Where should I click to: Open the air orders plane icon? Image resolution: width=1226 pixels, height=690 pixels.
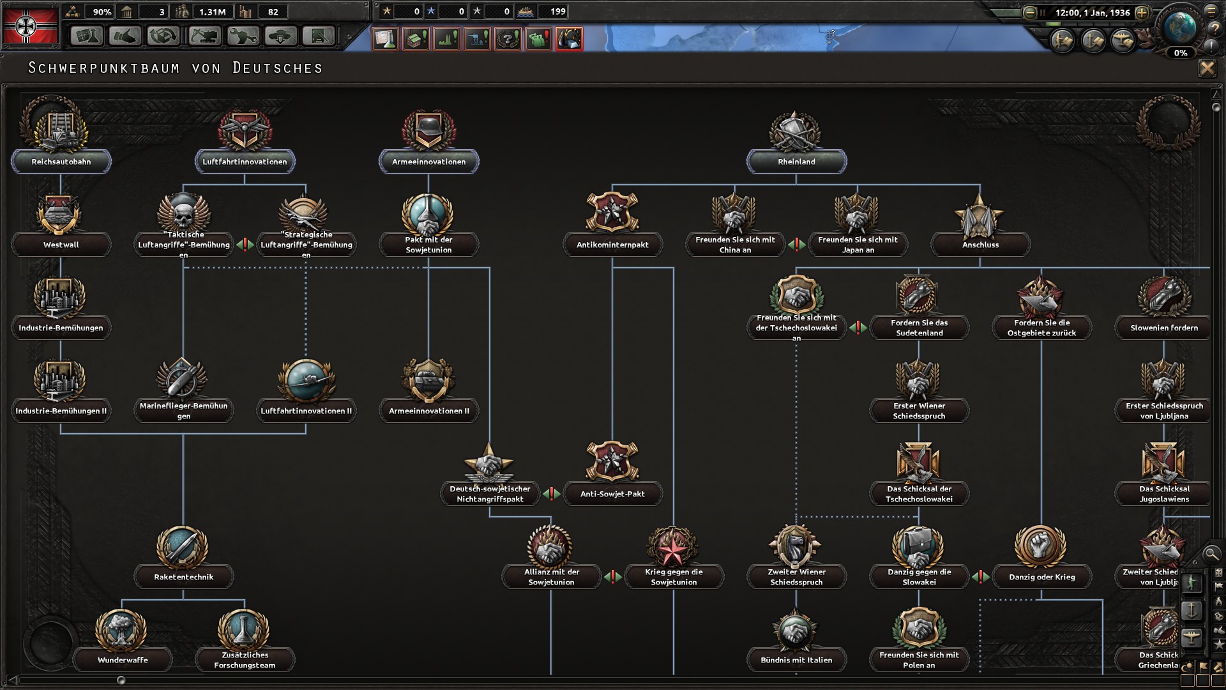(1123, 41)
